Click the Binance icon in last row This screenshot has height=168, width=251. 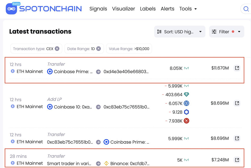point(106,163)
